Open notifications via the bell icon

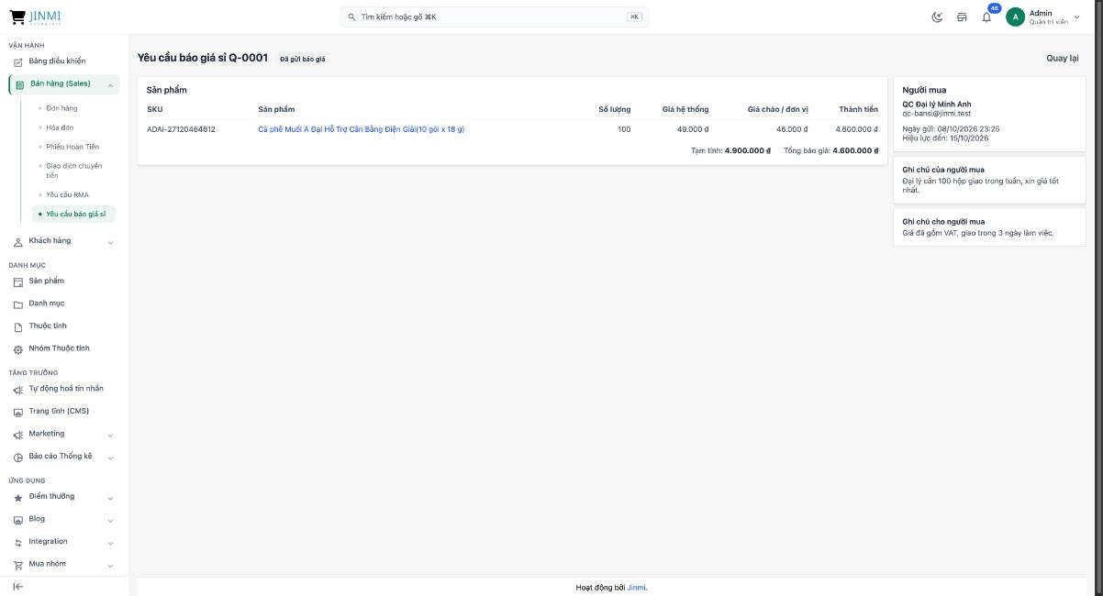point(986,17)
